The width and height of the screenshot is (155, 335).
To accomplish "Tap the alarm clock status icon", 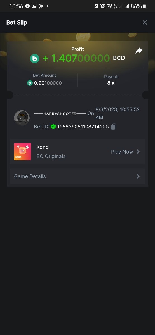I will click(103, 6).
